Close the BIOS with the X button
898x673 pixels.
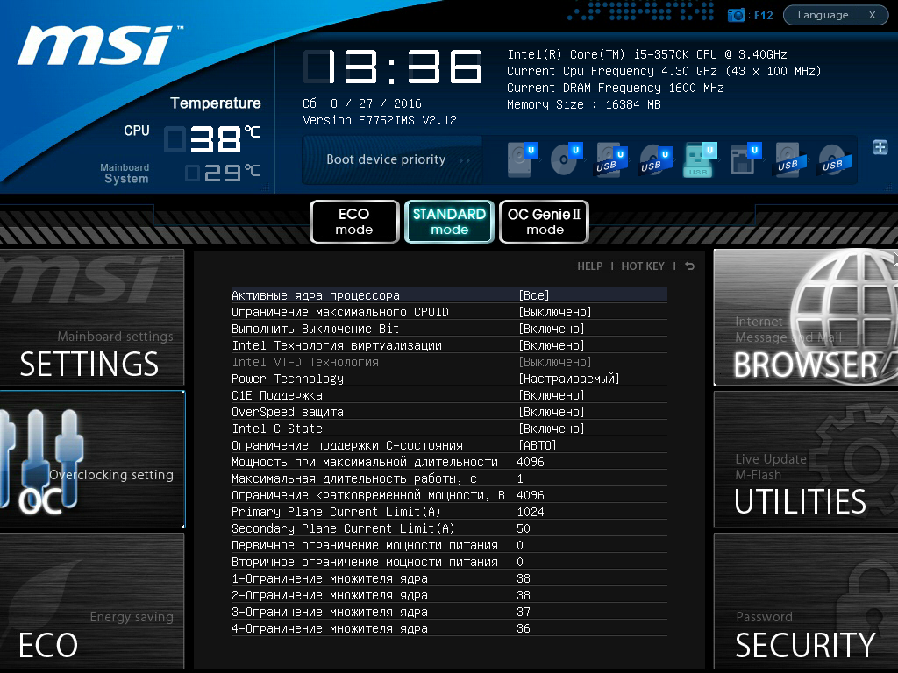pos(873,15)
